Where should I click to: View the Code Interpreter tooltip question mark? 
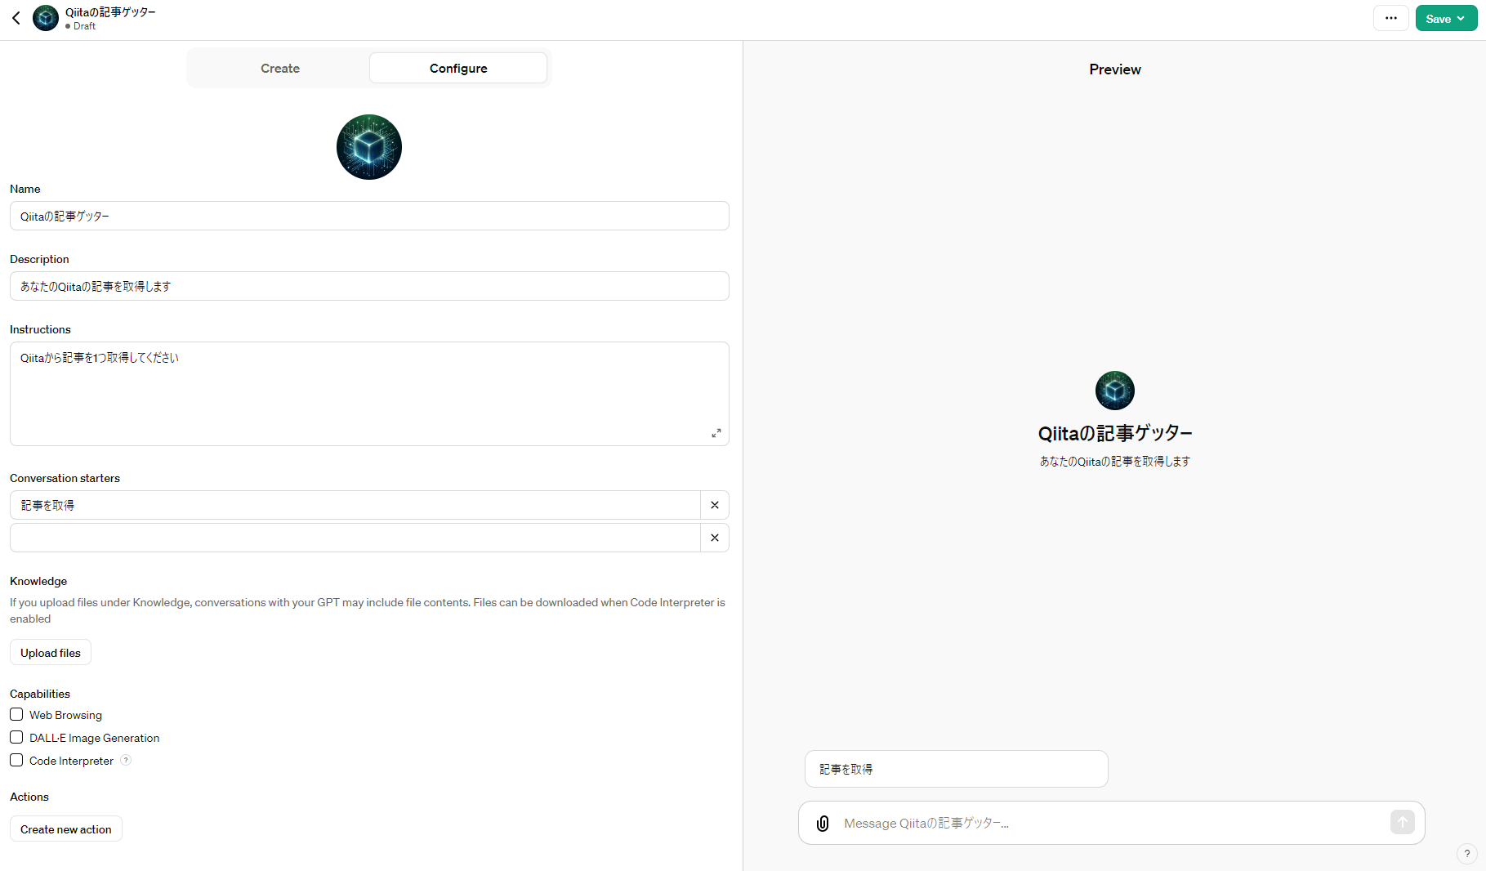point(126,760)
